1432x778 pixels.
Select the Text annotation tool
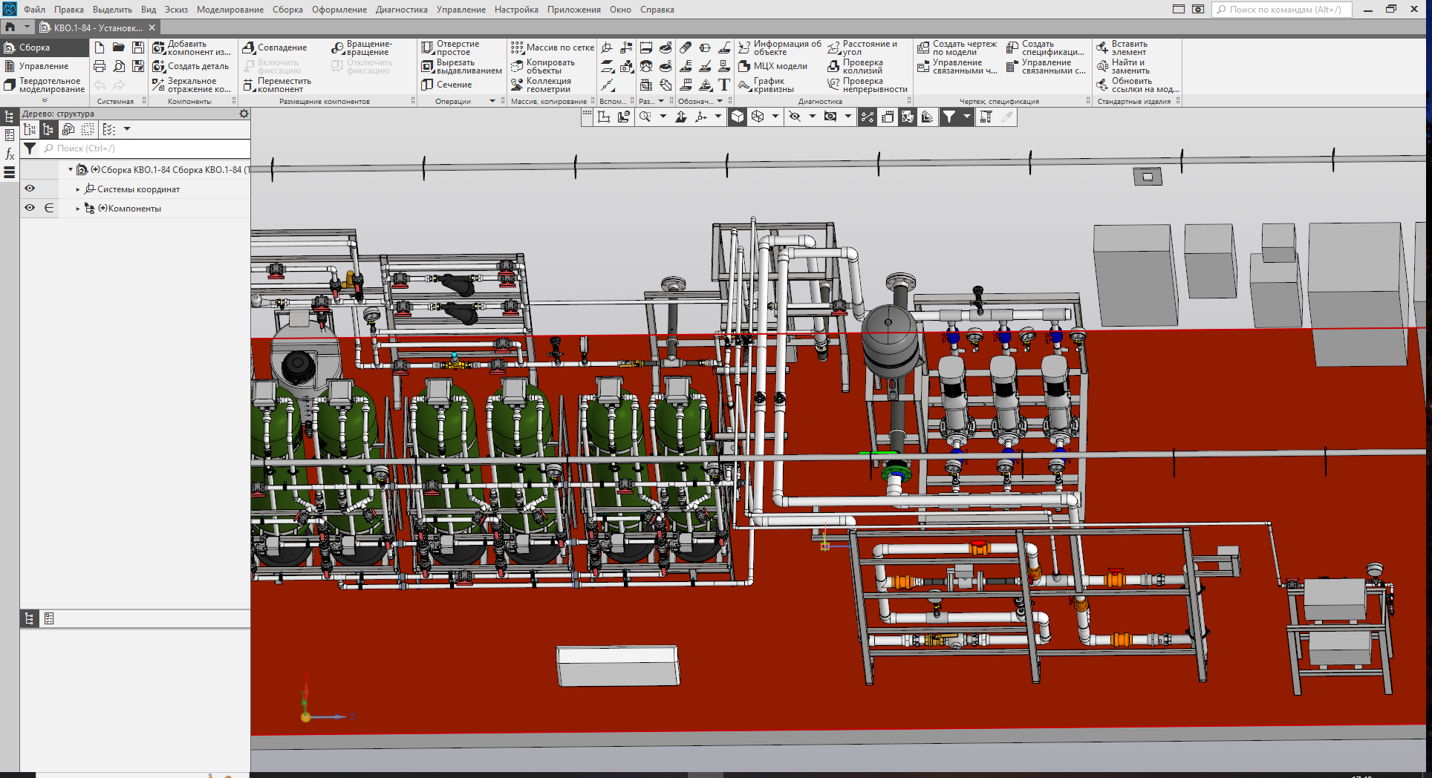tap(724, 85)
